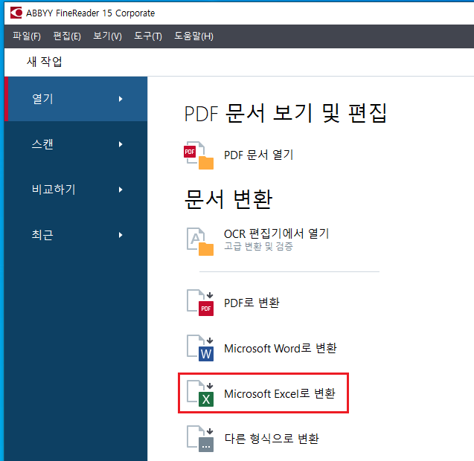Open the 도움말(H) menu
Viewport: 474px width, 461px height.
click(x=193, y=36)
